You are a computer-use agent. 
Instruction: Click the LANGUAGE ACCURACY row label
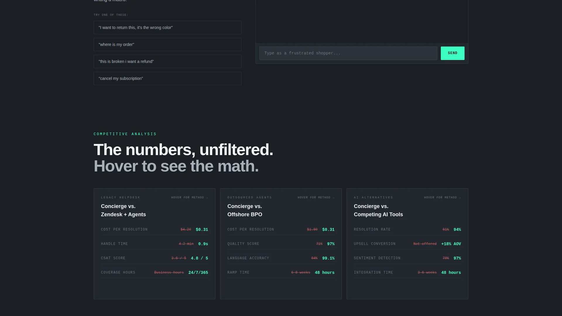248,258
